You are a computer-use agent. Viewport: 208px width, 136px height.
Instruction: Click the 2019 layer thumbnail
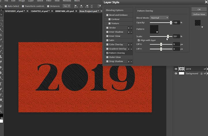(x=181, y=69)
